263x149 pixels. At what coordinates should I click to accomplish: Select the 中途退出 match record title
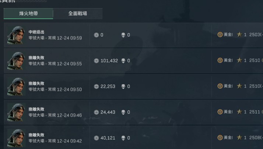pos(36,32)
